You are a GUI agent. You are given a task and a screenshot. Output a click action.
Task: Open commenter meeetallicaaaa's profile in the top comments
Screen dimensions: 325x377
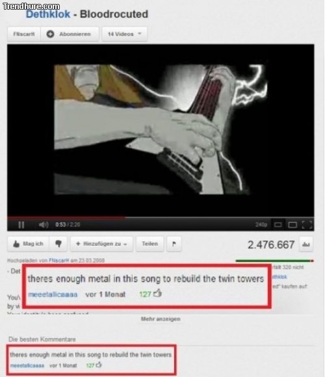(27, 365)
